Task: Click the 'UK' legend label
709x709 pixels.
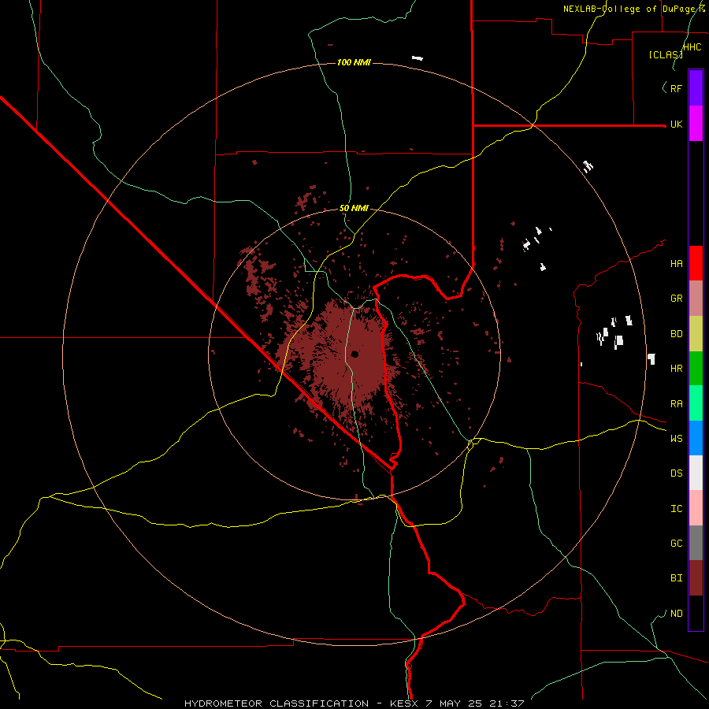Action: pyautogui.click(x=676, y=124)
